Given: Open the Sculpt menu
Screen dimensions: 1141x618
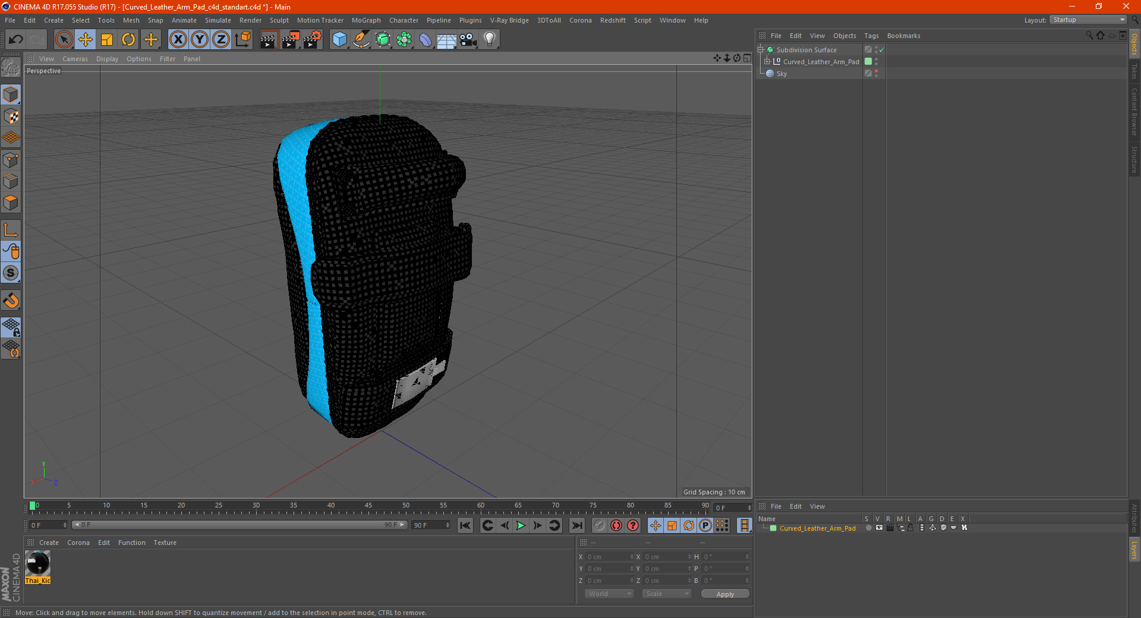Looking at the screenshot, I should pyautogui.click(x=279, y=20).
